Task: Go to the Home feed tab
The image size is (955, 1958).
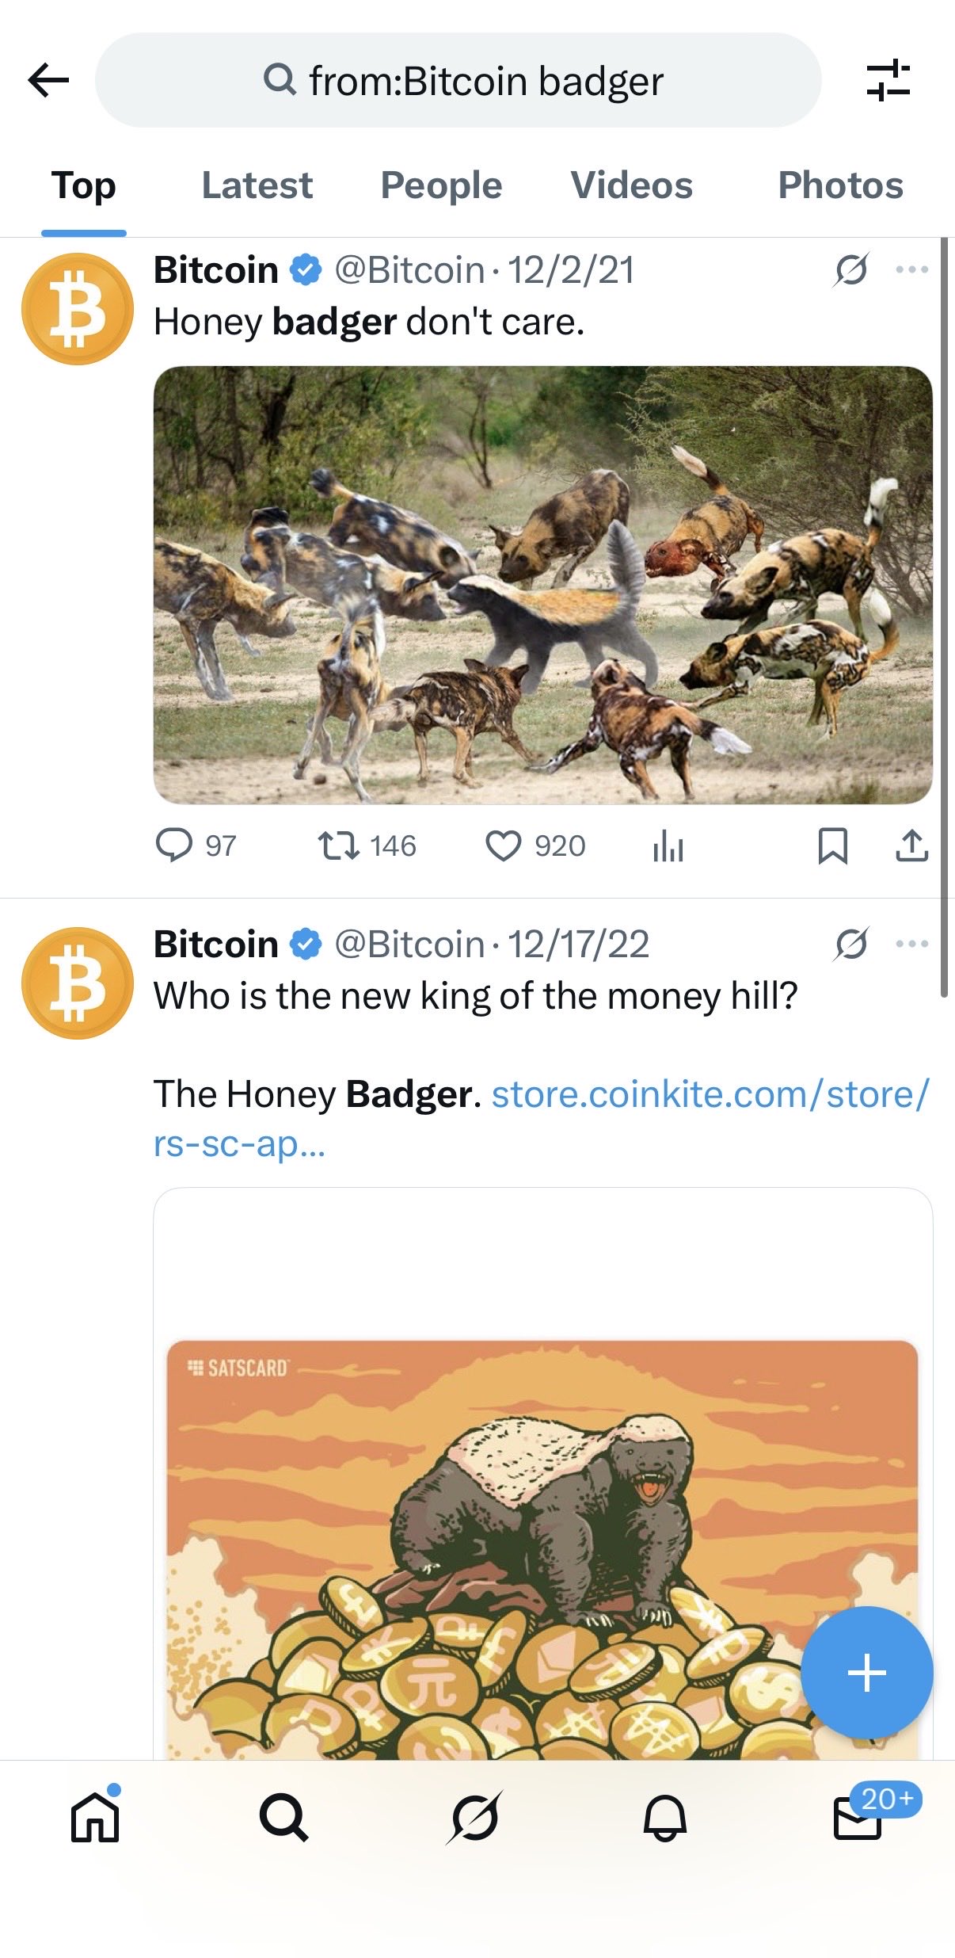Action: [x=95, y=1819]
